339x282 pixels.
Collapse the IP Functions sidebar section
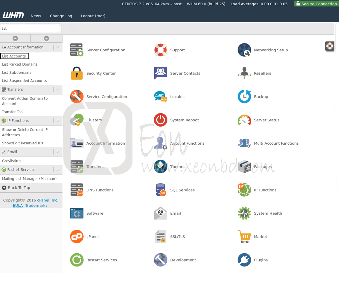(x=58, y=120)
